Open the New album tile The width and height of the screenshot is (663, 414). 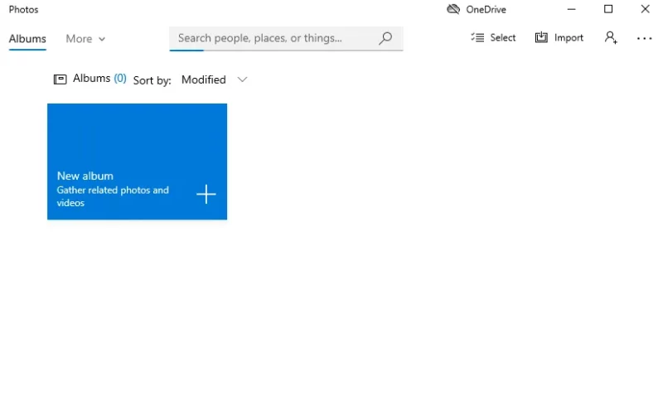137,161
